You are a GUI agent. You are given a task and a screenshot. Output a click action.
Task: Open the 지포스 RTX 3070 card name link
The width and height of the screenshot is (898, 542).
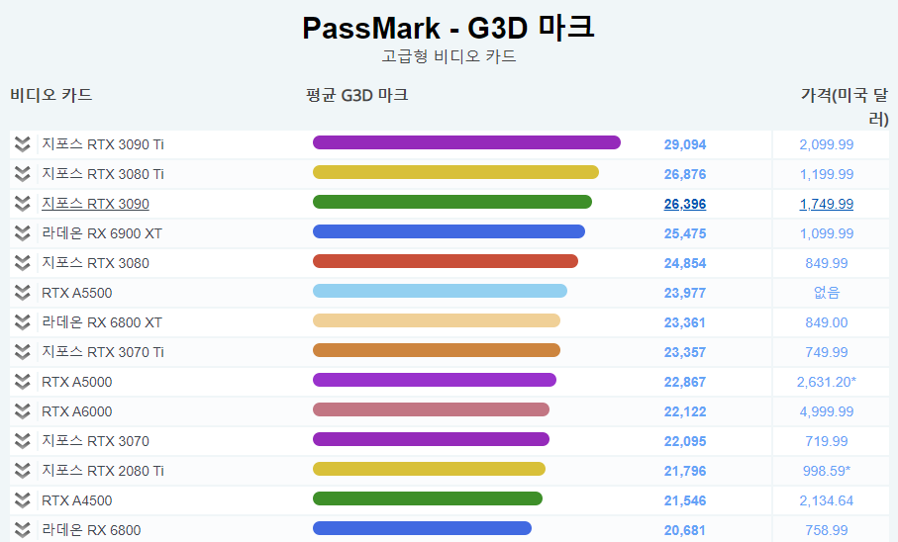95,441
